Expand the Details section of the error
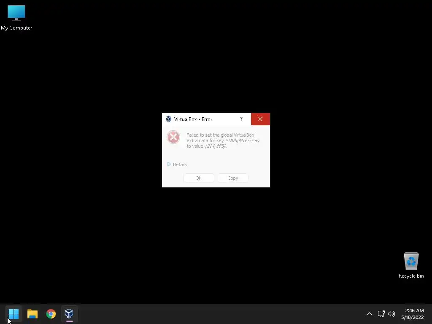The width and height of the screenshot is (432, 324). 177,165
